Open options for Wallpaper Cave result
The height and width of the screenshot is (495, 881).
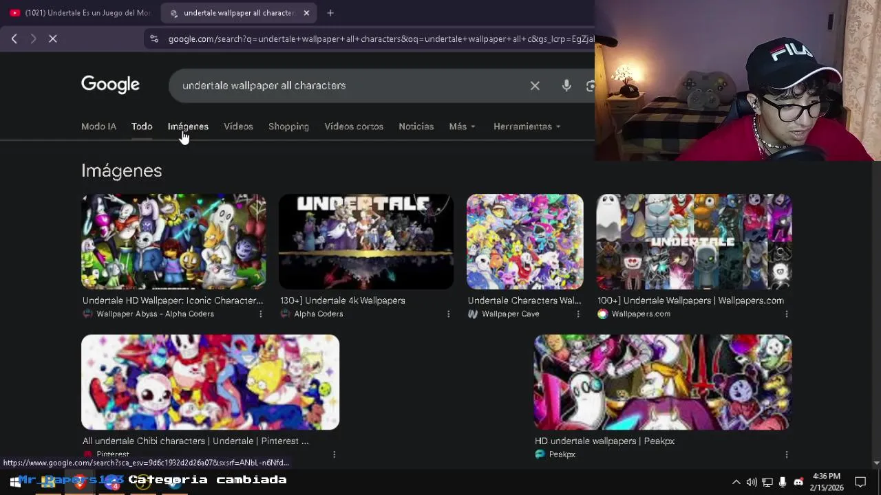coord(578,314)
